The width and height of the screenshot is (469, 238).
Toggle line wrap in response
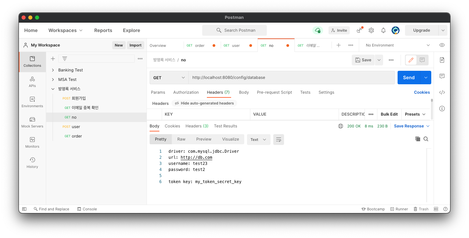tap(279, 140)
